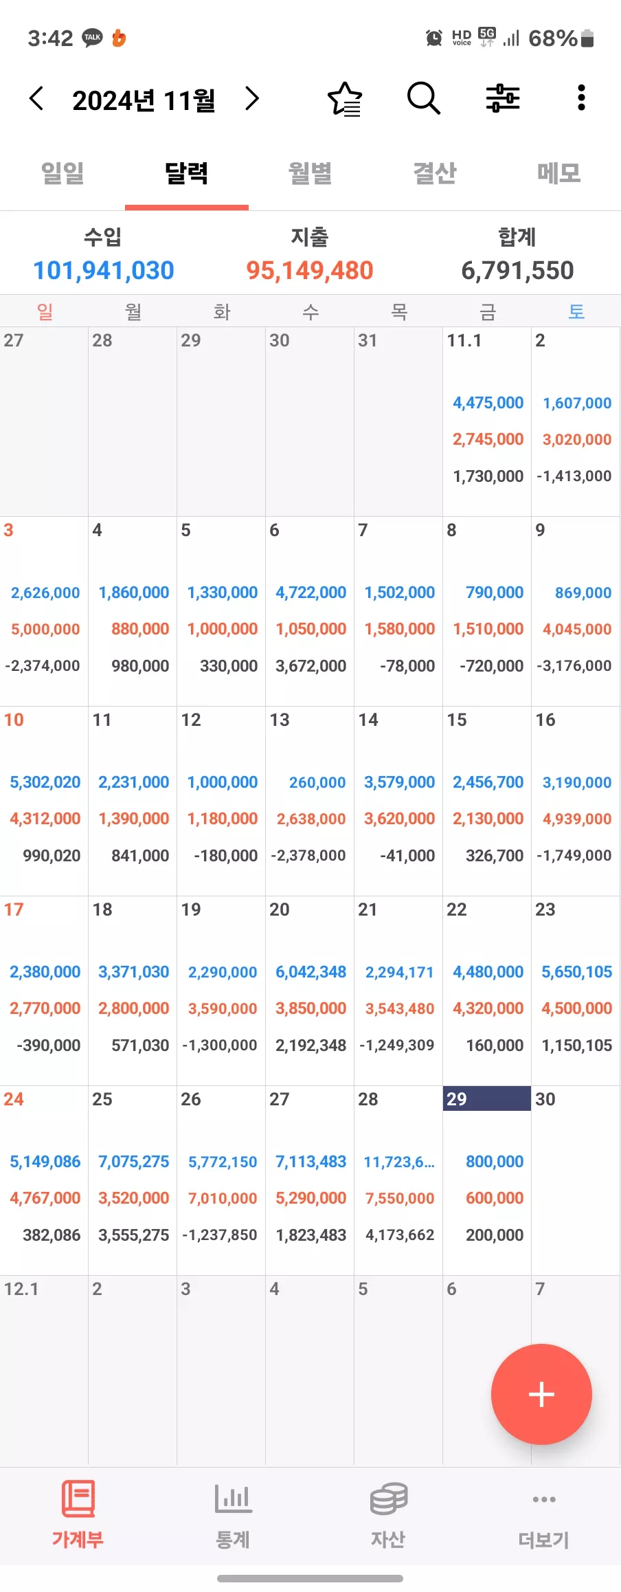Tap the red plus add button
Image resolution: width=621 pixels, height=1592 pixels.
click(541, 1394)
